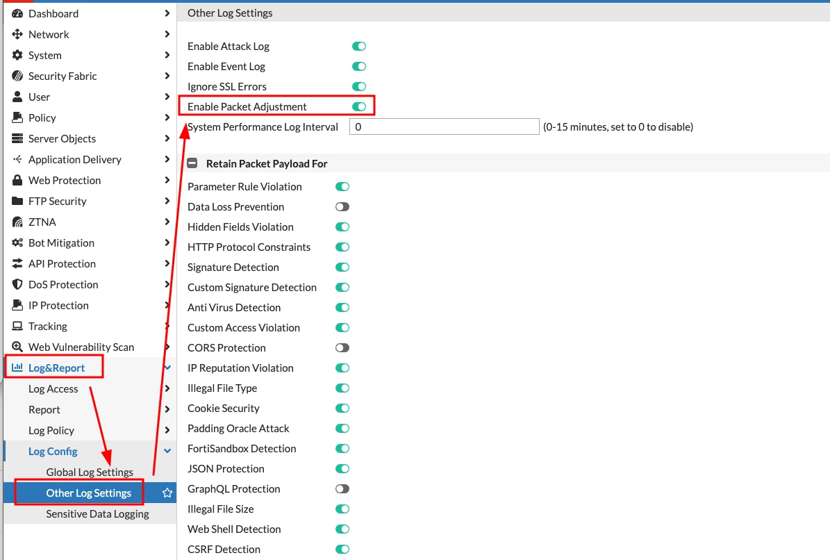This screenshot has height=560, width=830.
Task: Click the Dashboard gauge icon
Action: pos(17,14)
